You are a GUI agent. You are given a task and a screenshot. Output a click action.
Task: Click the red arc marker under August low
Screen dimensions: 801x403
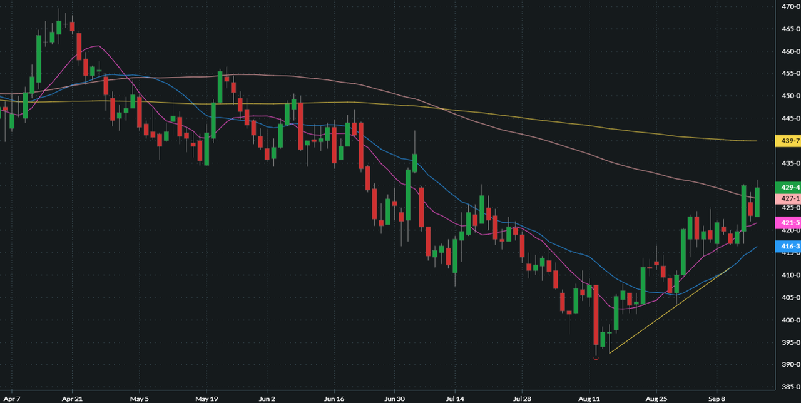pyautogui.click(x=596, y=358)
